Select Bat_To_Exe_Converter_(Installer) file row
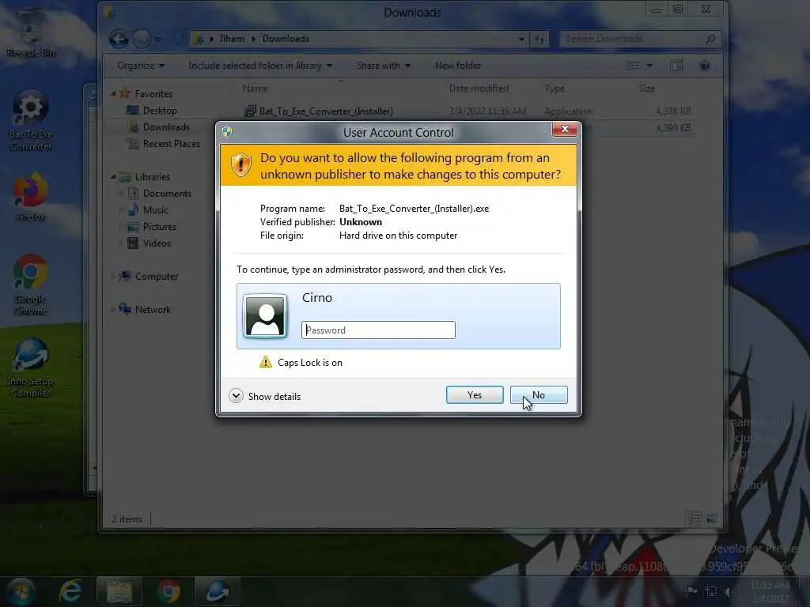This screenshot has height=607, width=810. (x=467, y=111)
